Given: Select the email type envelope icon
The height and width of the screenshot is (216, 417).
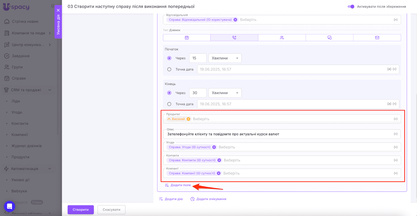Looking at the screenshot, I should [x=377, y=38].
